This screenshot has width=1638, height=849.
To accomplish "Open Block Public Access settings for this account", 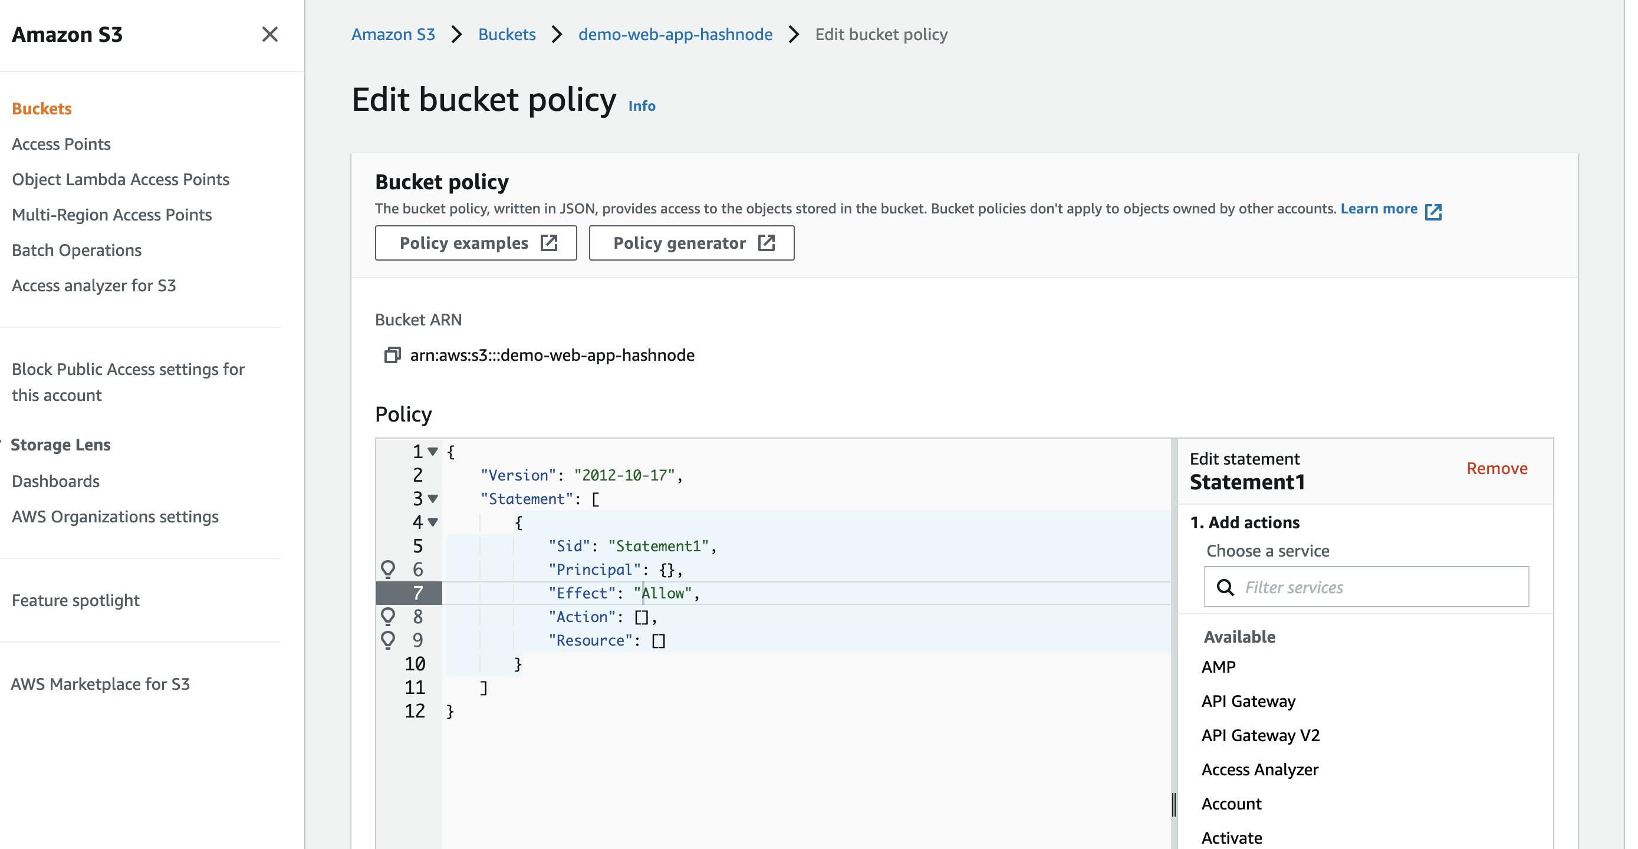I will pyautogui.click(x=128, y=382).
